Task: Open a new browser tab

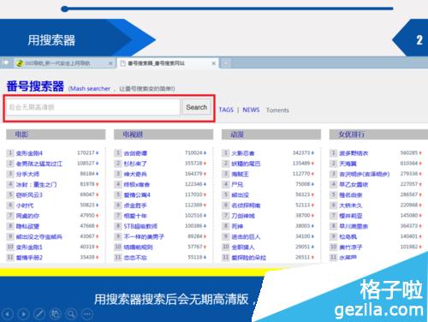Action: tap(225, 63)
